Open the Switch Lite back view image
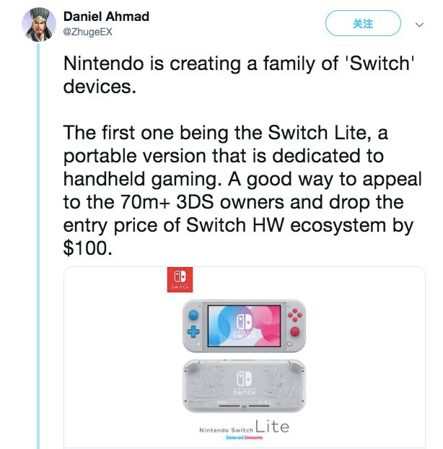This screenshot has height=449, width=443. click(244, 385)
